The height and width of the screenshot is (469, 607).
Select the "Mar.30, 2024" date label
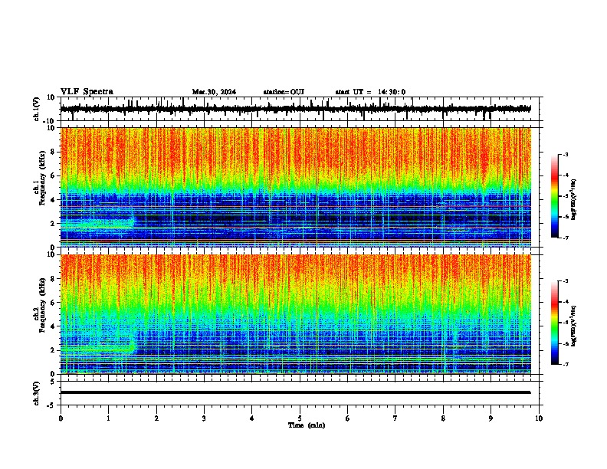click(214, 92)
